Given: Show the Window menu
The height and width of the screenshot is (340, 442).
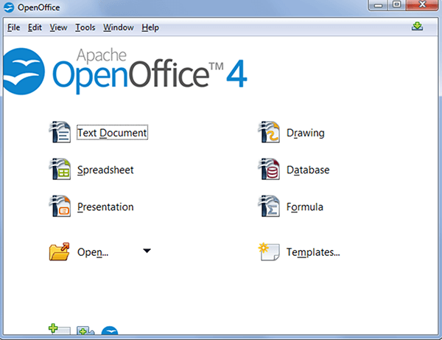Looking at the screenshot, I should tap(118, 28).
